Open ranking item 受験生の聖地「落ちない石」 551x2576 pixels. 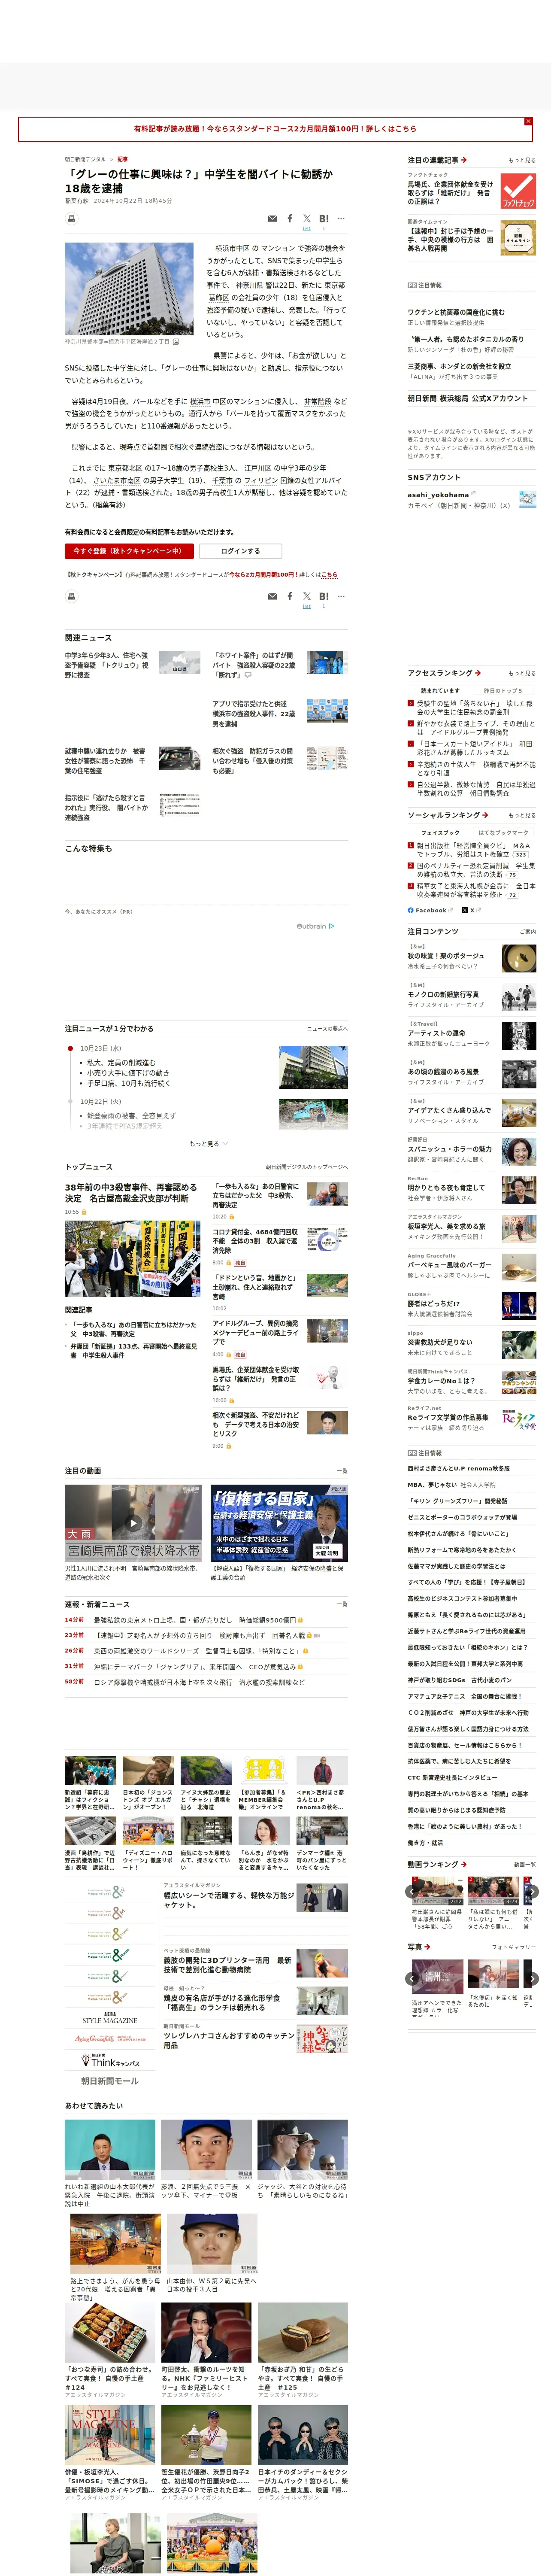point(475,708)
